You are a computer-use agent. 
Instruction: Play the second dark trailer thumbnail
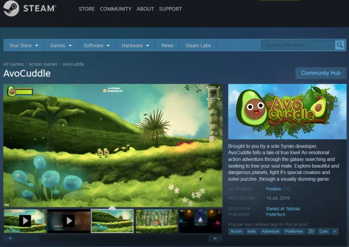(x=69, y=221)
